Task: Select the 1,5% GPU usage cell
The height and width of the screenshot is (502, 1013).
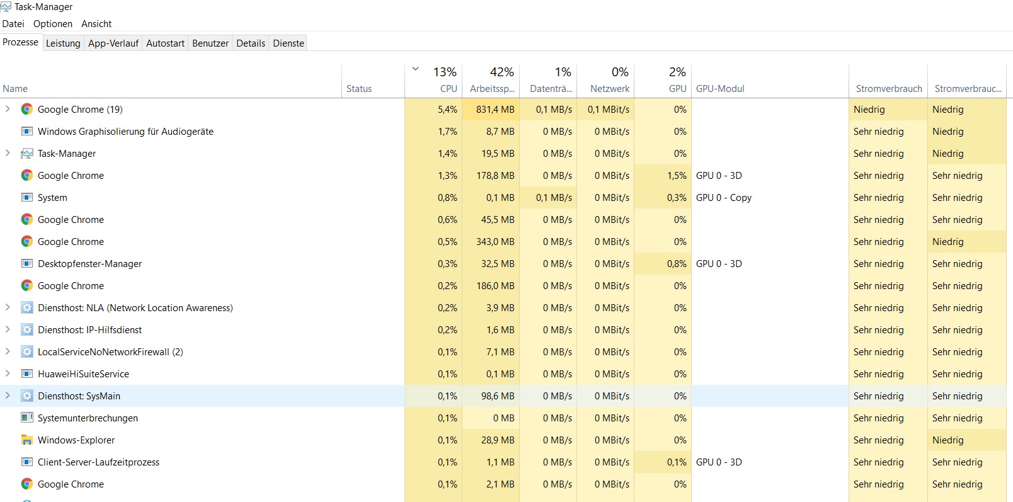Action: 663,175
